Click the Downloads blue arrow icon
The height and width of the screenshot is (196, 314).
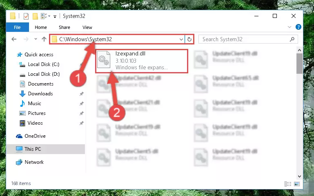[x=22, y=94]
